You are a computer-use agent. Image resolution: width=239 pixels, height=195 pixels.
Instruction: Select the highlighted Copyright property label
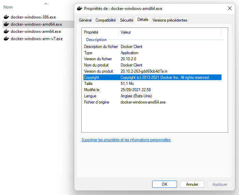(x=91, y=77)
